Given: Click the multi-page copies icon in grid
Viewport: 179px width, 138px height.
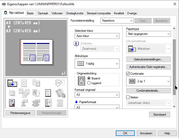Looking at the screenshot, I should point(12,93).
